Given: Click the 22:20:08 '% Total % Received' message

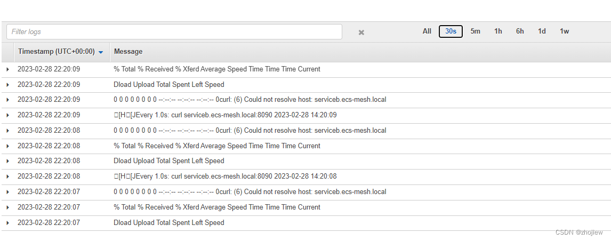Looking at the screenshot, I should [x=217, y=146].
